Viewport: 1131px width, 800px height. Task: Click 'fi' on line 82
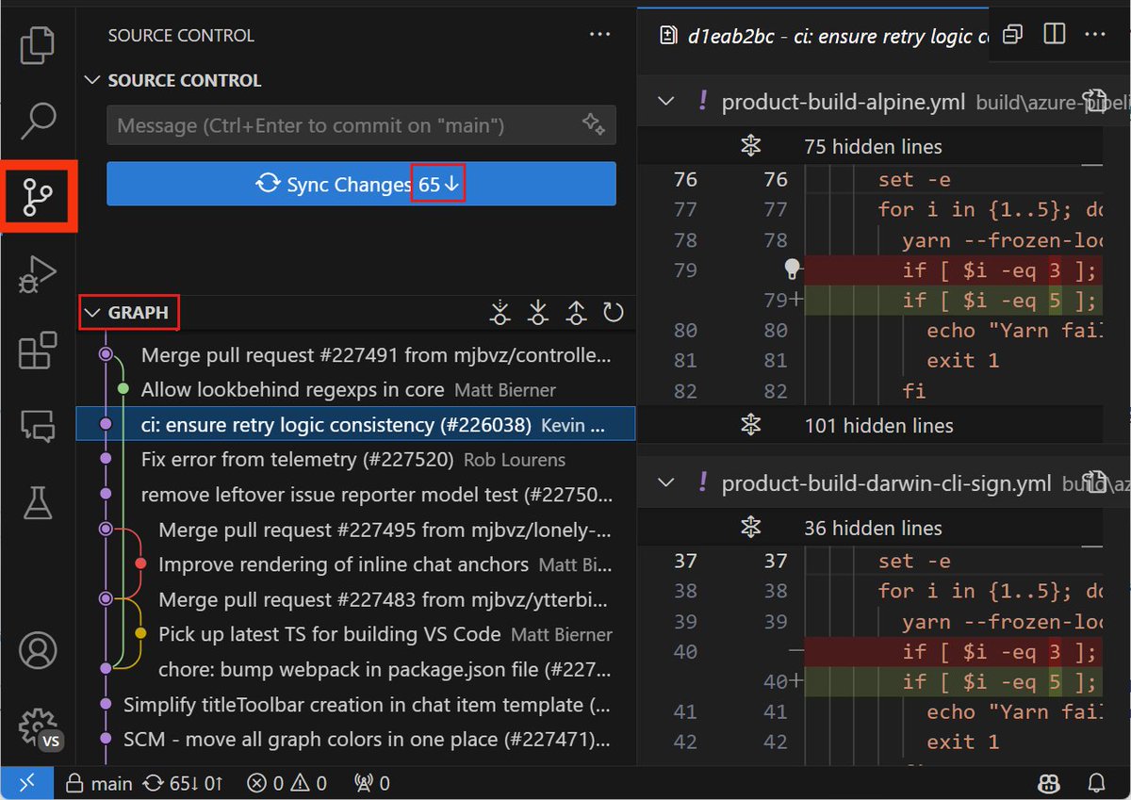pyautogui.click(x=913, y=391)
